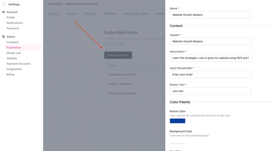Click the Account person icon

point(3,12)
